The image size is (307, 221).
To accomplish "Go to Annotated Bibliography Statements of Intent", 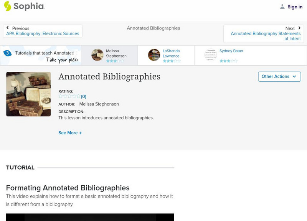I will point(266,36).
